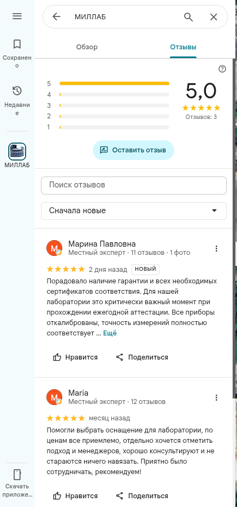The image size is (237, 507).
Task: Click 'Местный эксперт · 12 отзывов' under Maria
Action: tap(117, 402)
